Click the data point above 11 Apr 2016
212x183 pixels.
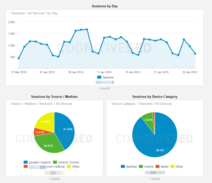tap(104, 38)
